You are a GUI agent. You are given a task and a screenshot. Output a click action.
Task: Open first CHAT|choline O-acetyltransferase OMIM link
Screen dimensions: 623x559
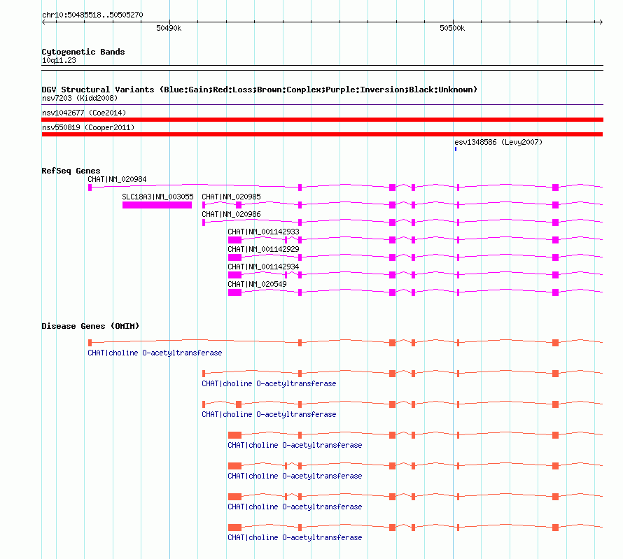pyautogui.click(x=155, y=353)
